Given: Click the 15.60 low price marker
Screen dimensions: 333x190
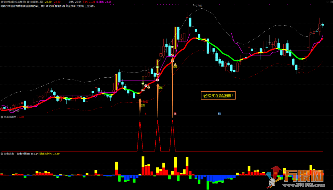Looking at the screenshot, I should point(15,110).
